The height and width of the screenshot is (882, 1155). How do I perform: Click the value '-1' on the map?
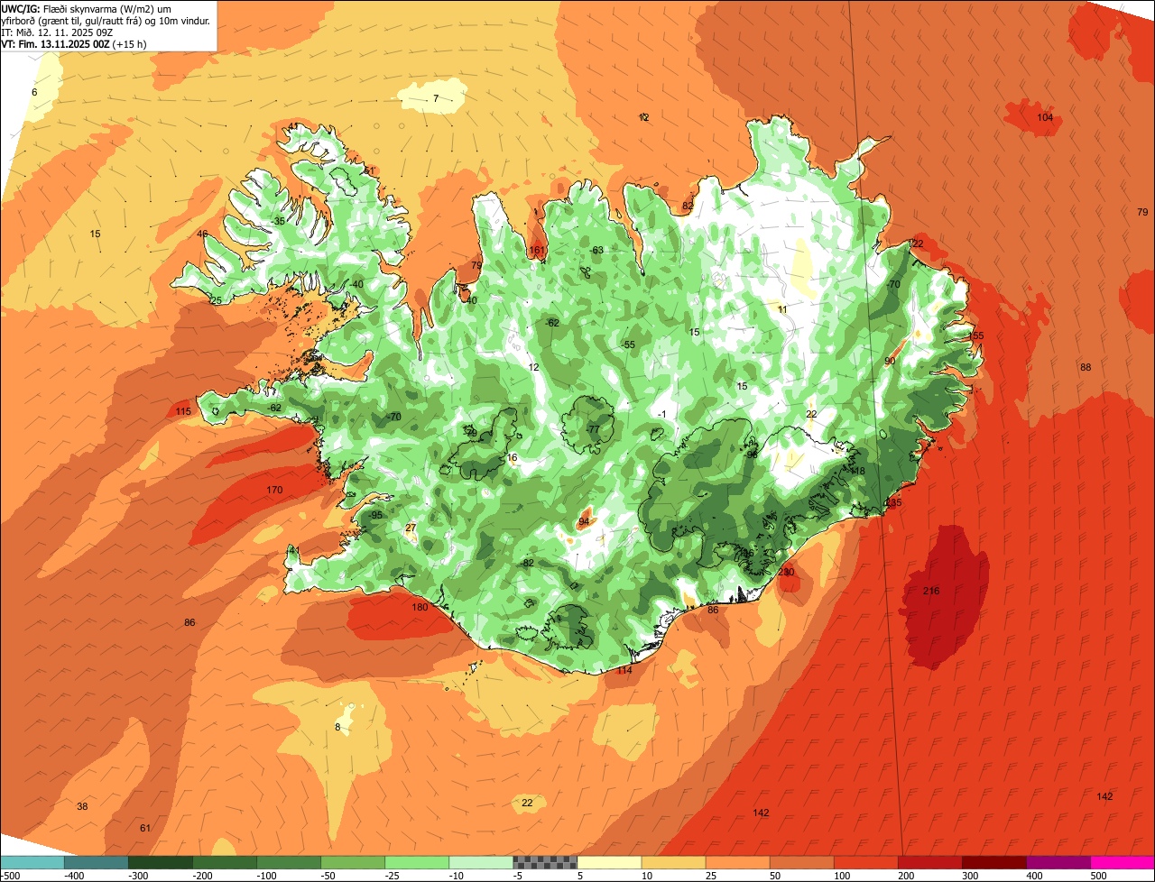pyautogui.click(x=662, y=414)
